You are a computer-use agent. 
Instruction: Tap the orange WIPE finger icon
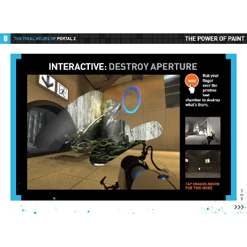coord(192,83)
